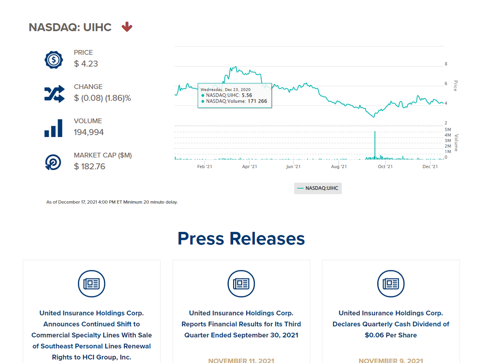Click newspaper icon above Quarterly Cash Dividend release
The image size is (482, 363).
391,284
